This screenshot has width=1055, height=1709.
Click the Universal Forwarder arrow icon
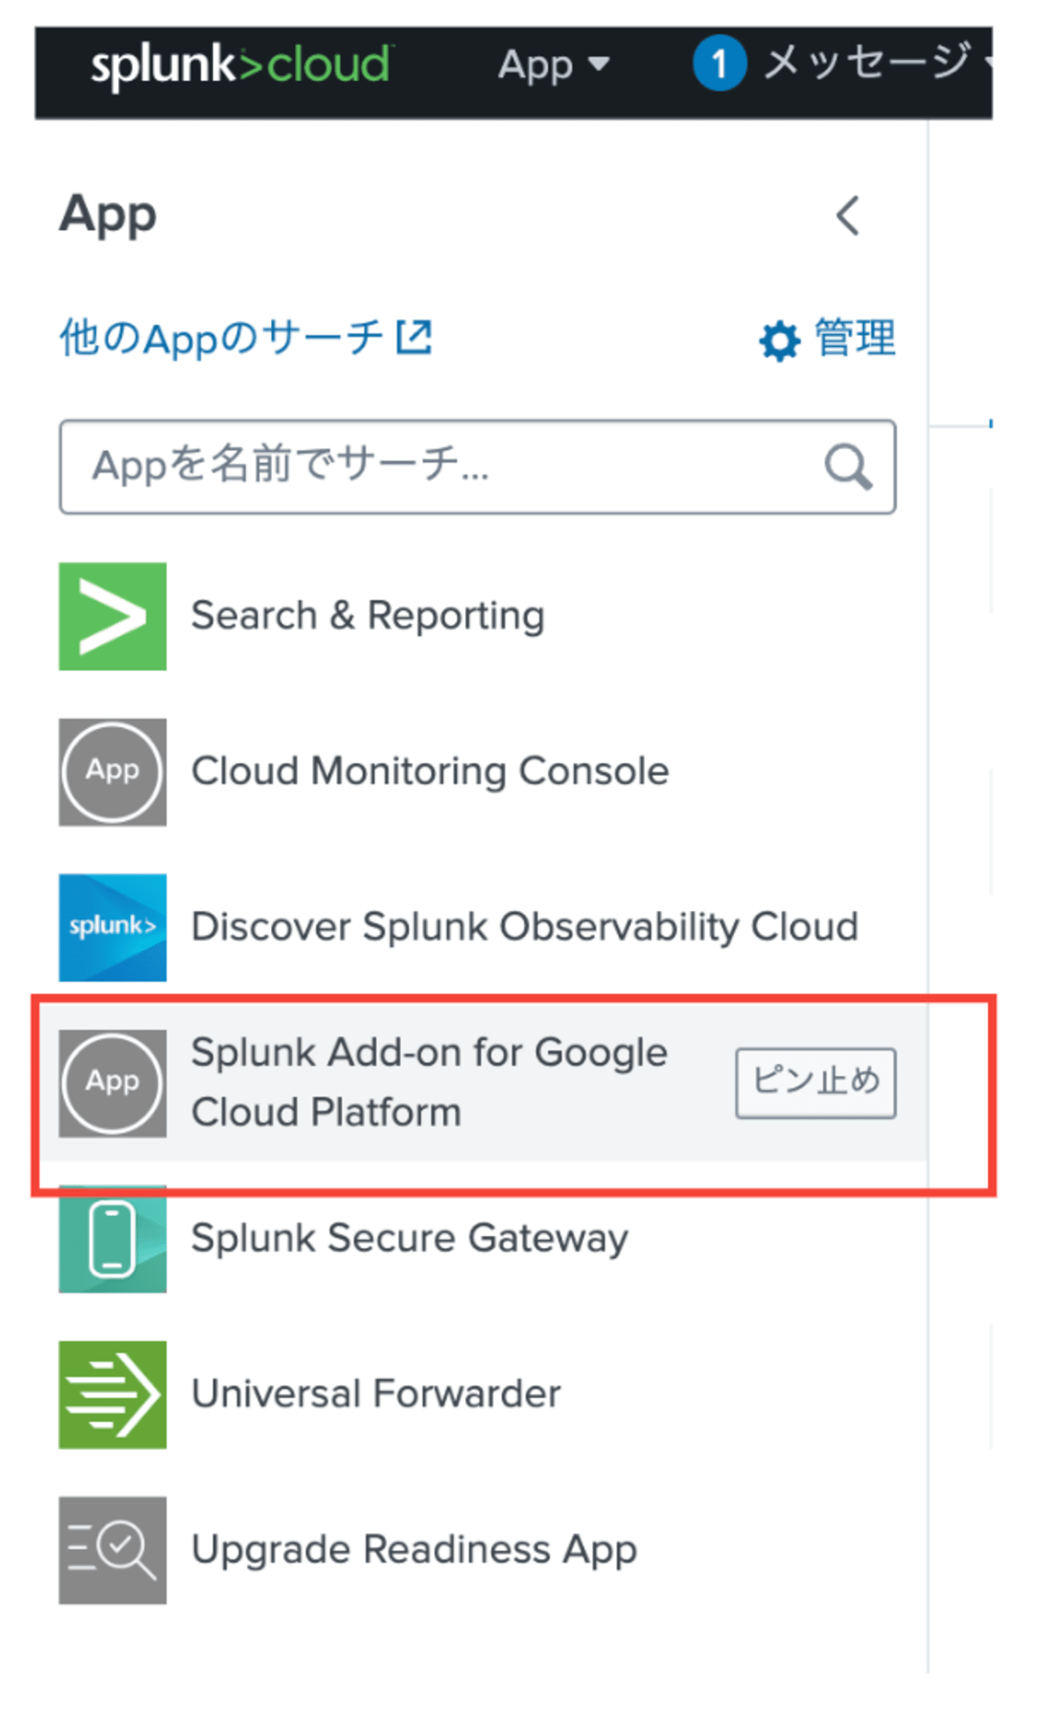(112, 1395)
